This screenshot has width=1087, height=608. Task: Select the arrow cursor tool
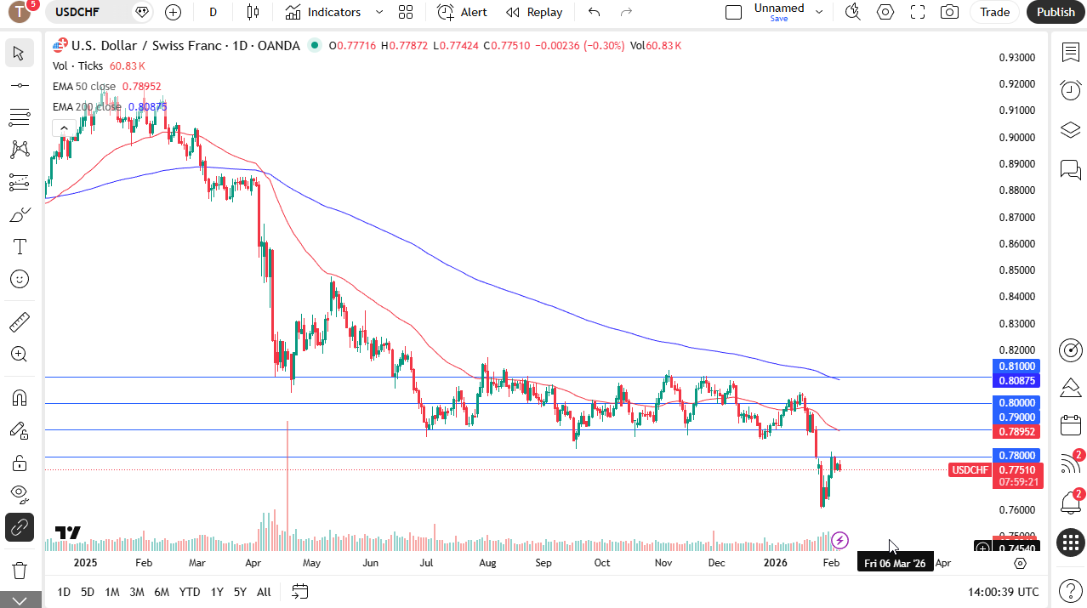(19, 54)
